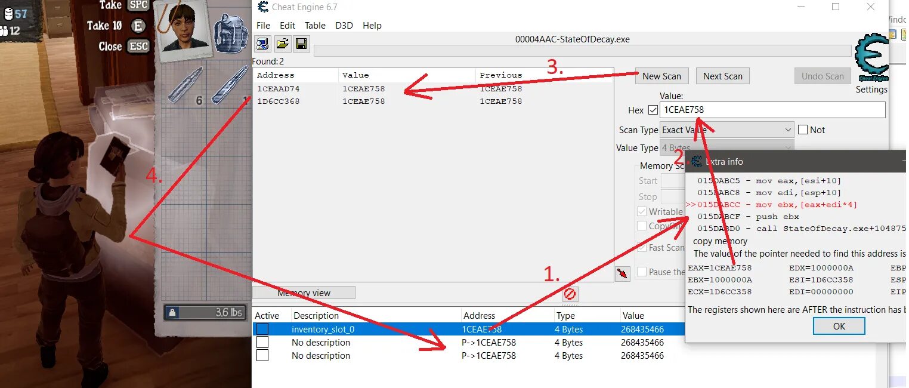The width and height of the screenshot is (909, 388).
Task: Click the Undo Scan button
Action: click(x=823, y=76)
